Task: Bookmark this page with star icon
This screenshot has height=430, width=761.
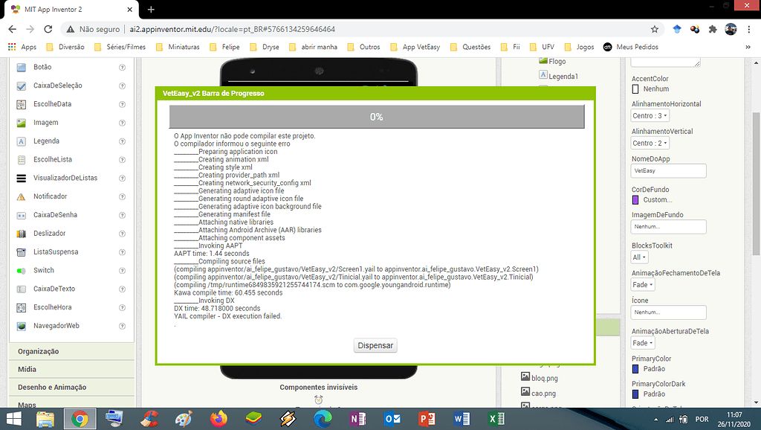Action: click(x=654, y=29)
